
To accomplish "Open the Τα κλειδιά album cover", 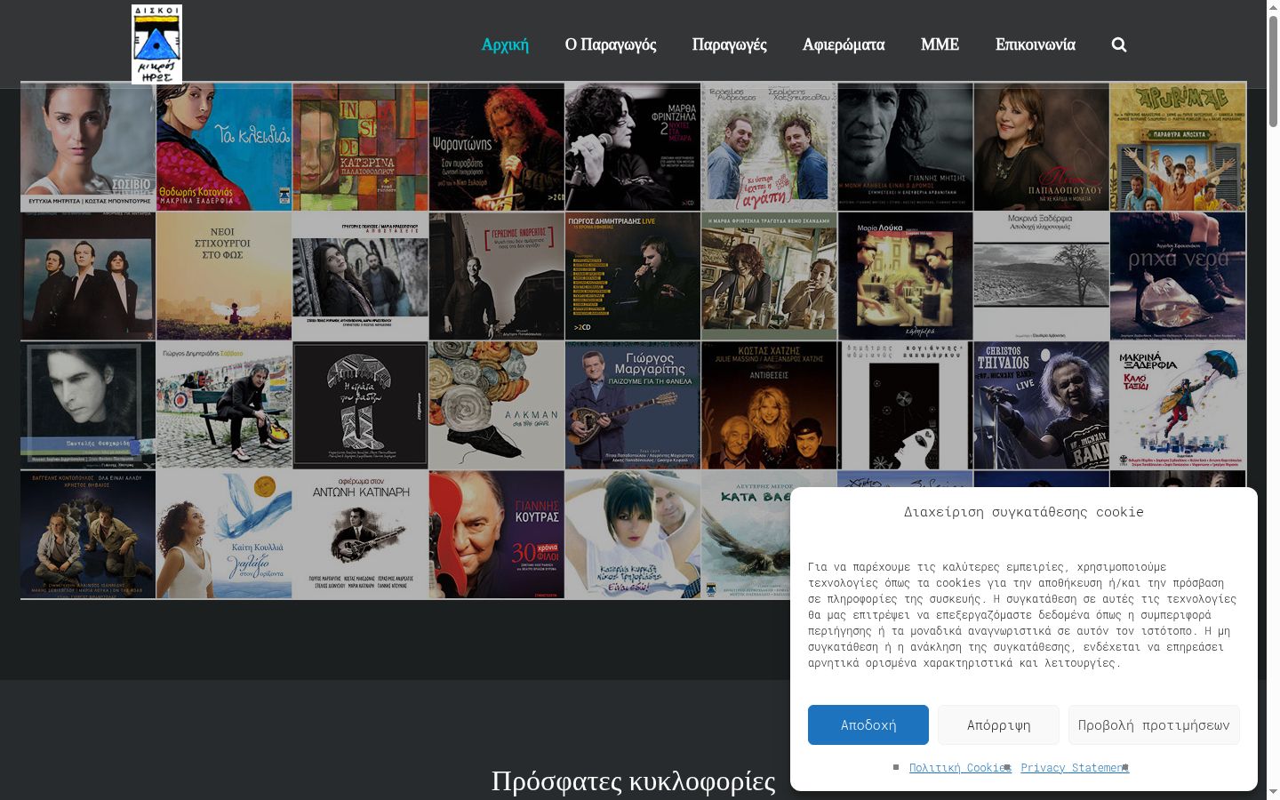I will (x=224, y=147).
